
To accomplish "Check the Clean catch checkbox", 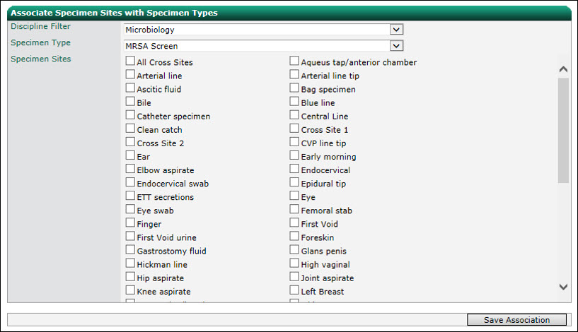I will click(130, 128).
